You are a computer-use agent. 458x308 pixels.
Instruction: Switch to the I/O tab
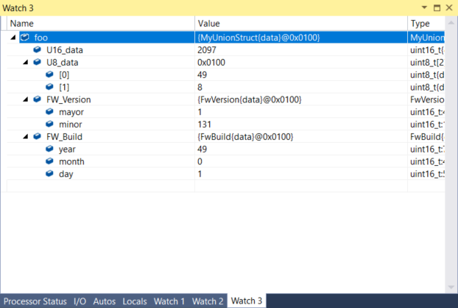coord(80,301)
